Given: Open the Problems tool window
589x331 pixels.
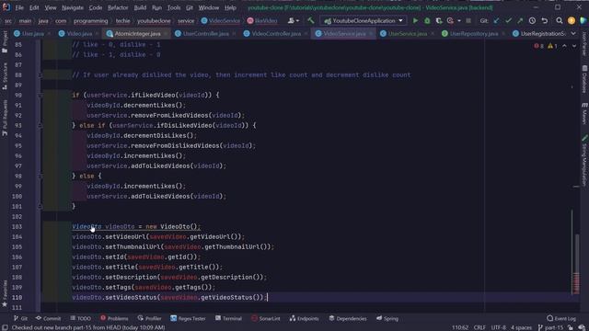Looking at the screenshot, I should click(x=114, y=318).
